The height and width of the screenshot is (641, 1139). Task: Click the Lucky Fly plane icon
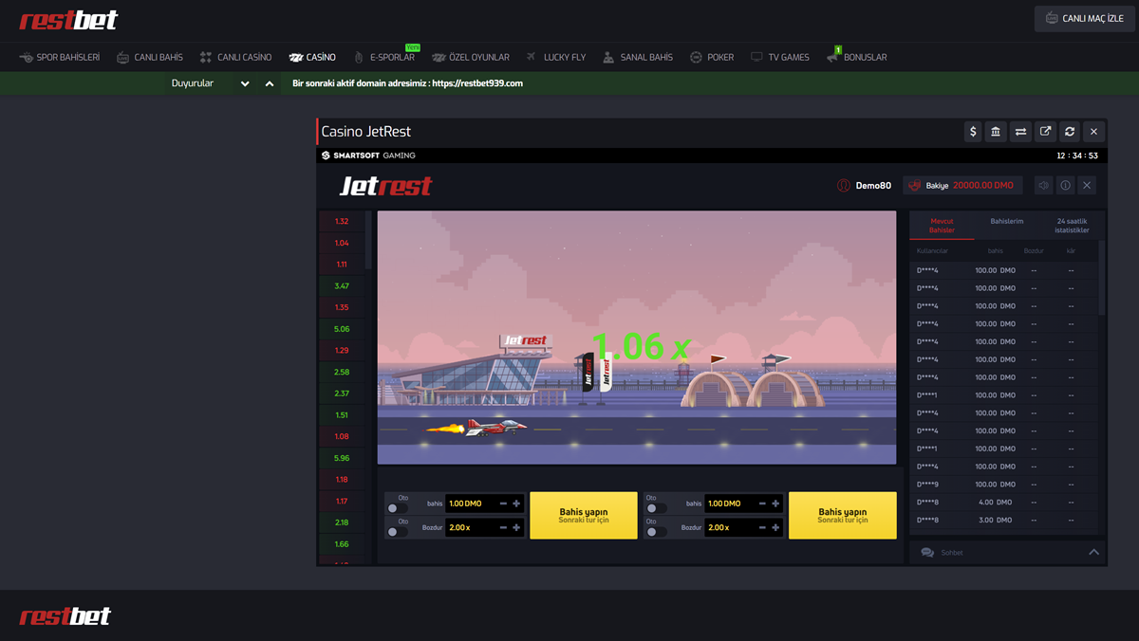[x=532, y=57]
